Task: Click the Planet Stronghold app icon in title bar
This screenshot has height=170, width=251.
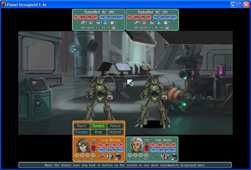Action: point(4,4)
